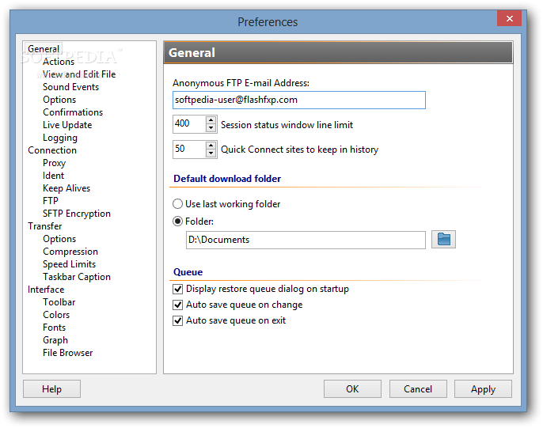Open Toolbar settings

pyautogui.click(x=59, y=302)
